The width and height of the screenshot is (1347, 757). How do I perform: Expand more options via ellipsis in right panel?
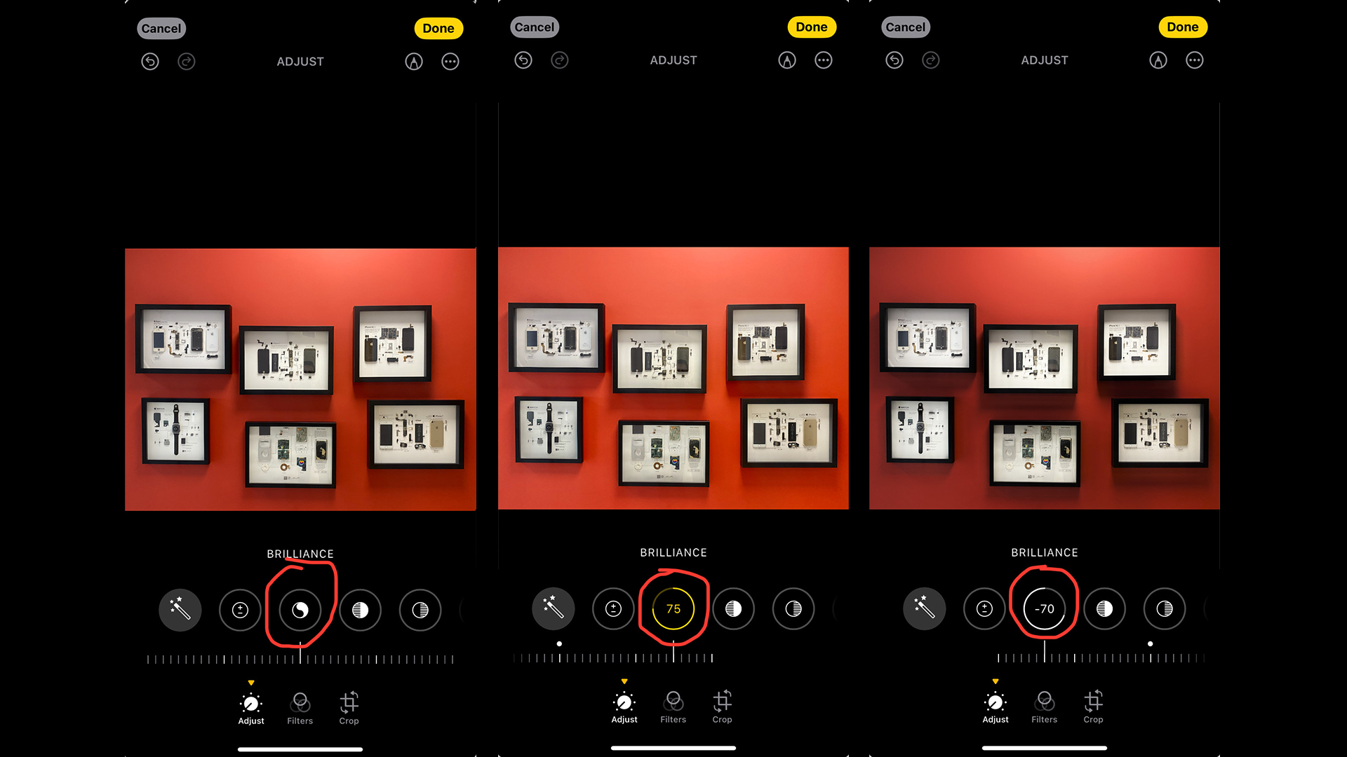(x=1194, y=59)
